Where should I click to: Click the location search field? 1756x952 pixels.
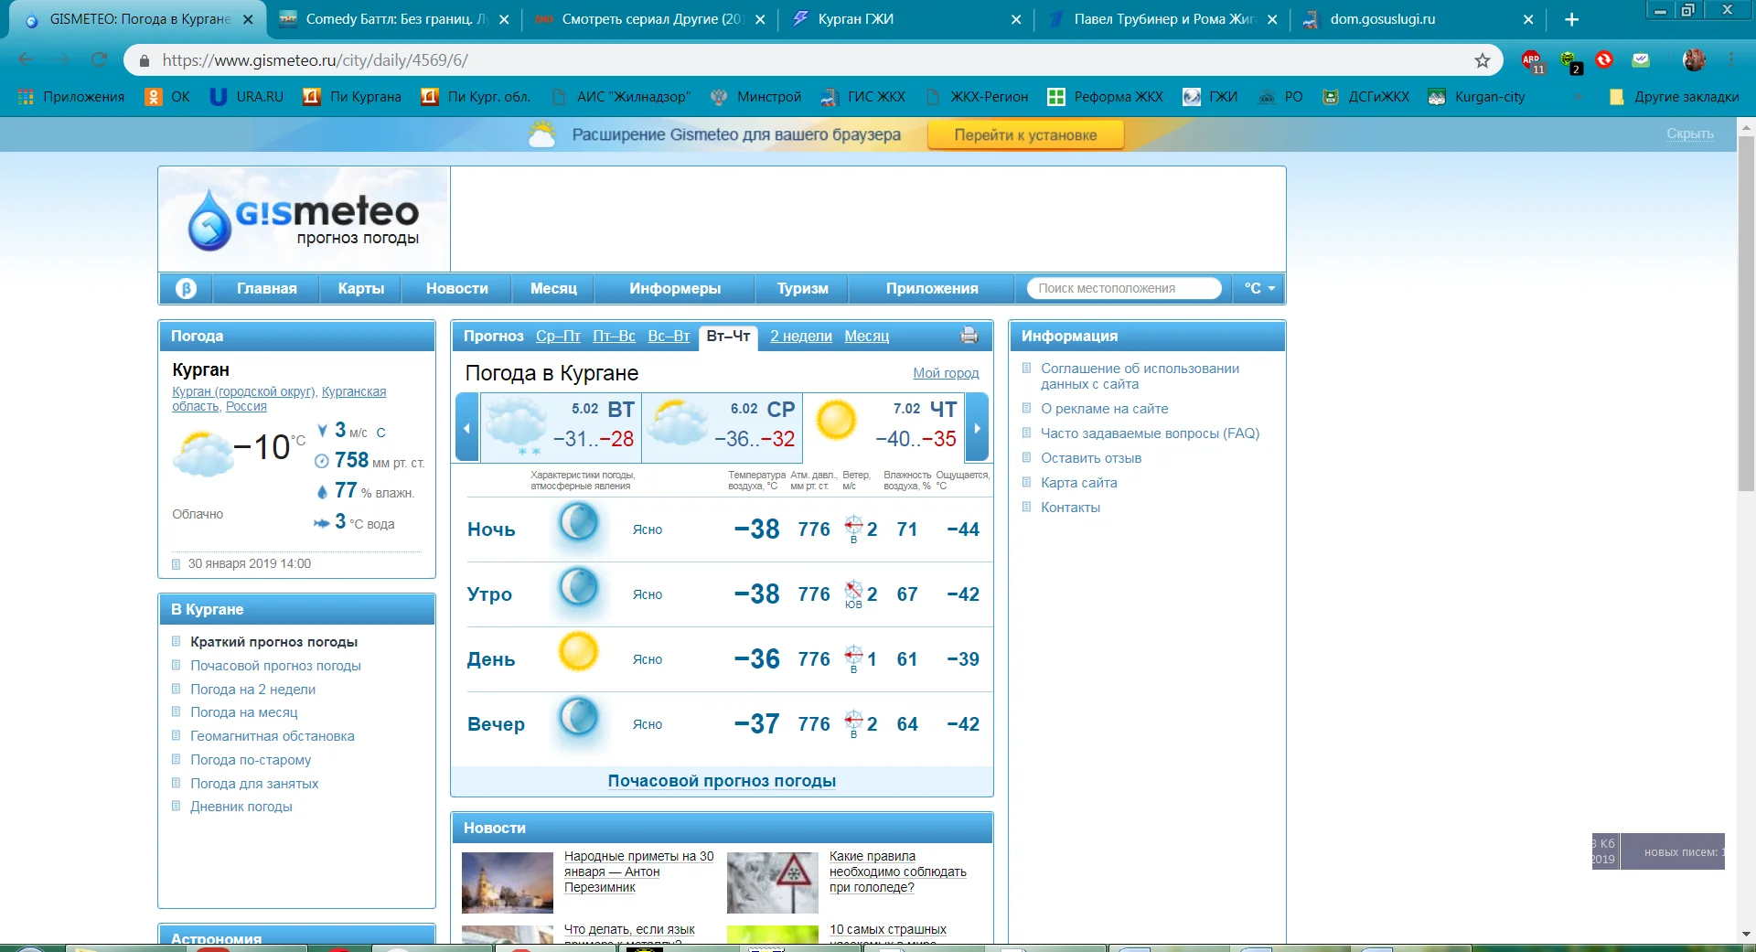click(x=1123, y=288)
